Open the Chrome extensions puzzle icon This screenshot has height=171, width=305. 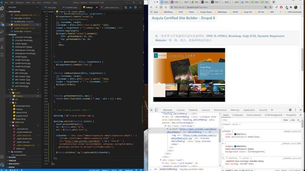coord(291,7)
